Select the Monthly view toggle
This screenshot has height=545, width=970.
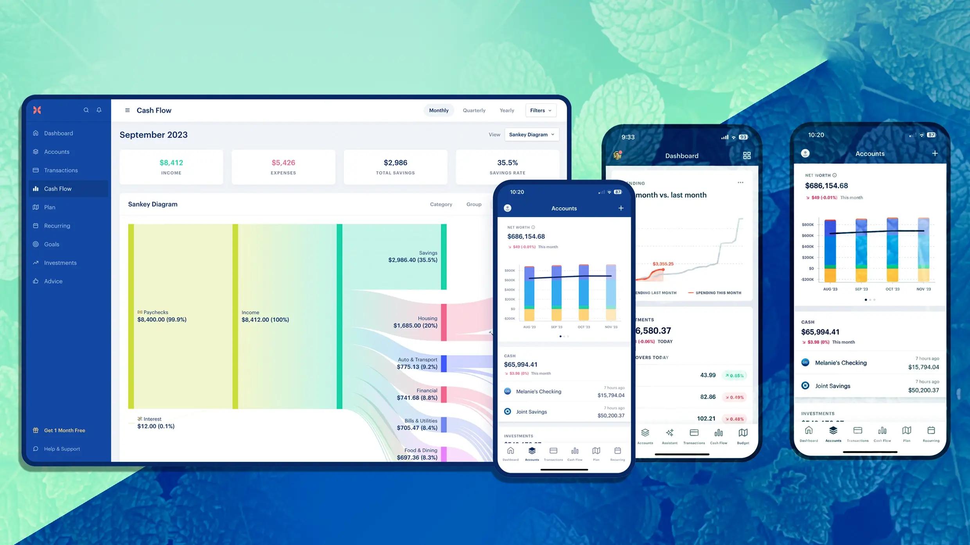pyautogui.click(x=438, y=110)
